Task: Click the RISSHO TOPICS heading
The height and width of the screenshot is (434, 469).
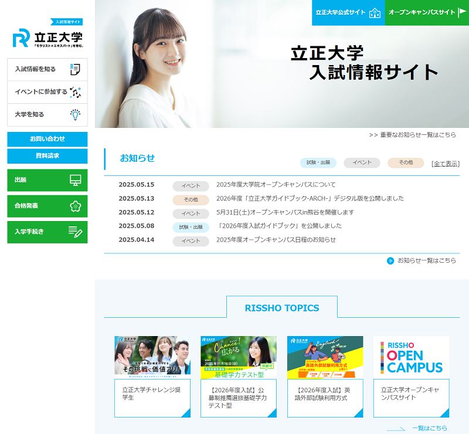Action: [x=282, y=308]
